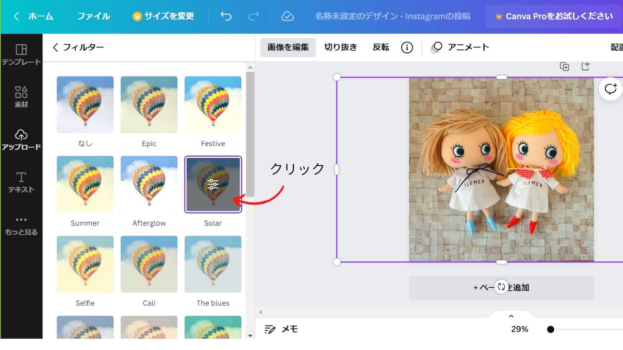This screenshot has height=350, width=623.
Task: Go back to Home with the arrow
Action: 16,16
